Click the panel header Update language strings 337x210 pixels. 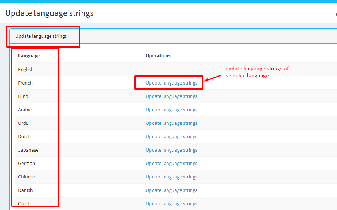pos(41,36)
